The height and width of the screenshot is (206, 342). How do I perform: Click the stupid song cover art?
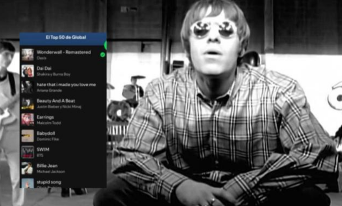pyautogui.click(x=28, y=183)
